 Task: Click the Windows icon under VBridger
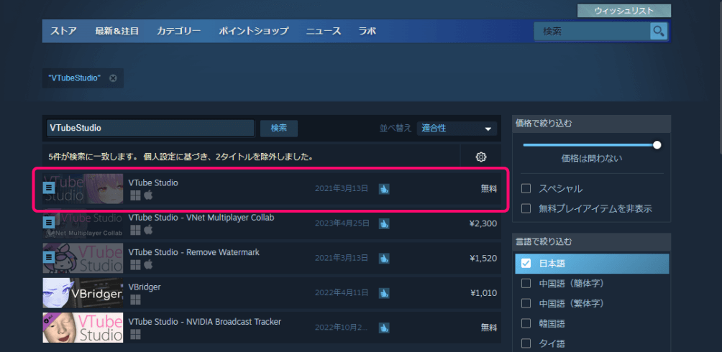pyautogui.click(x=135, y=300)
